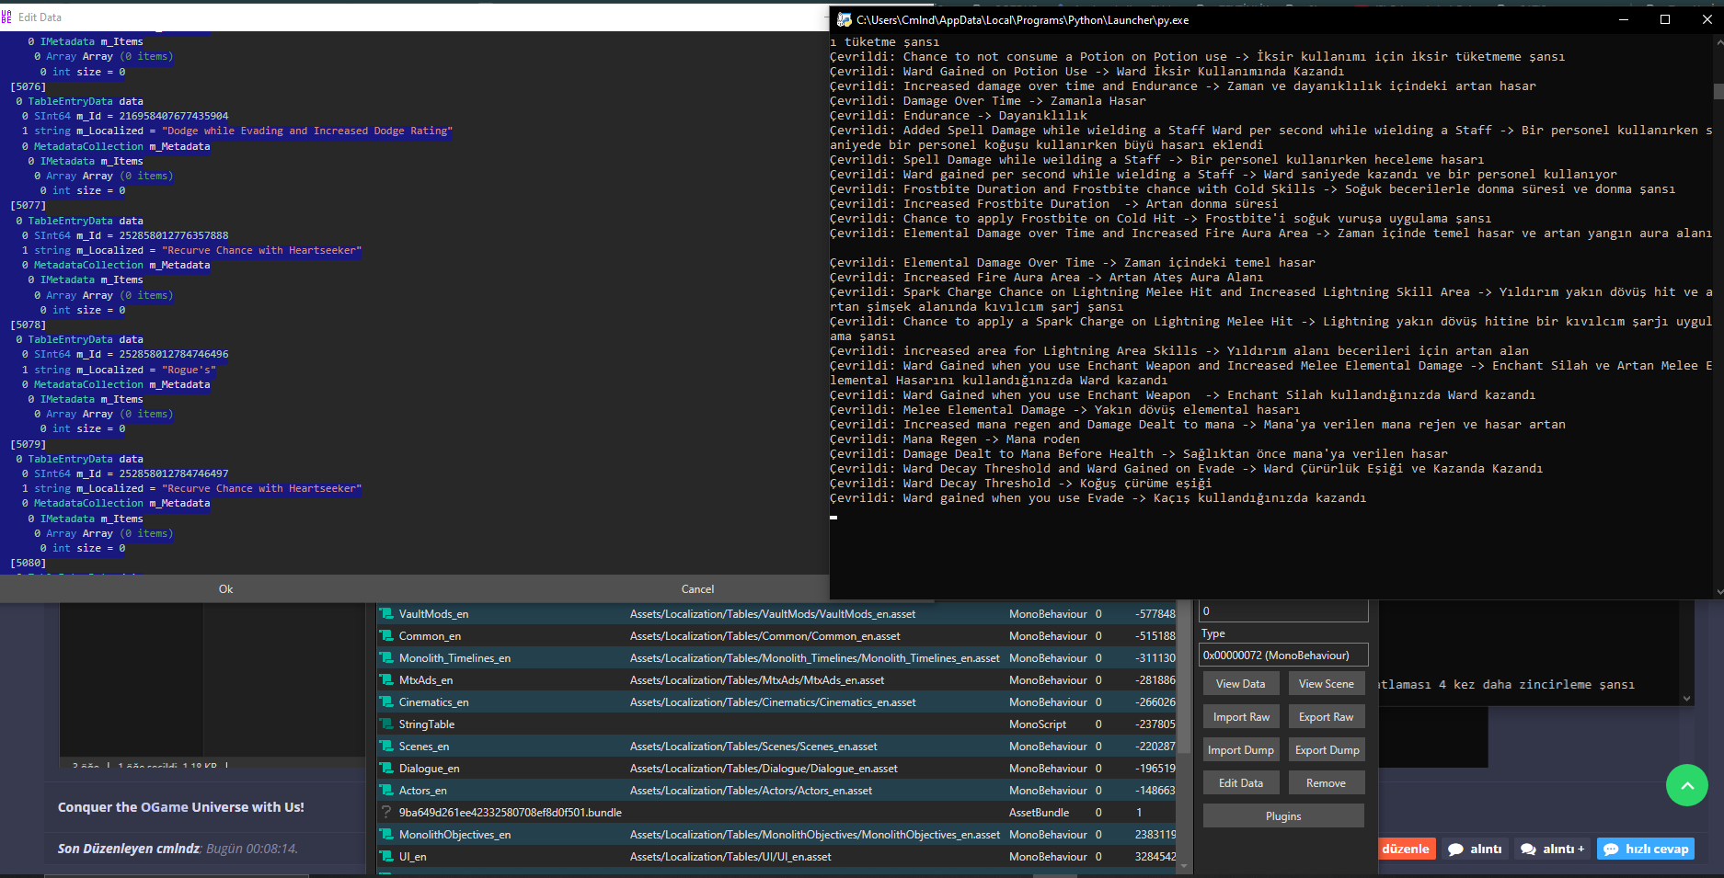The image size is (1724, 878).
Task: Click the Dialogue_en asset row icon
Action: (386, 769)
